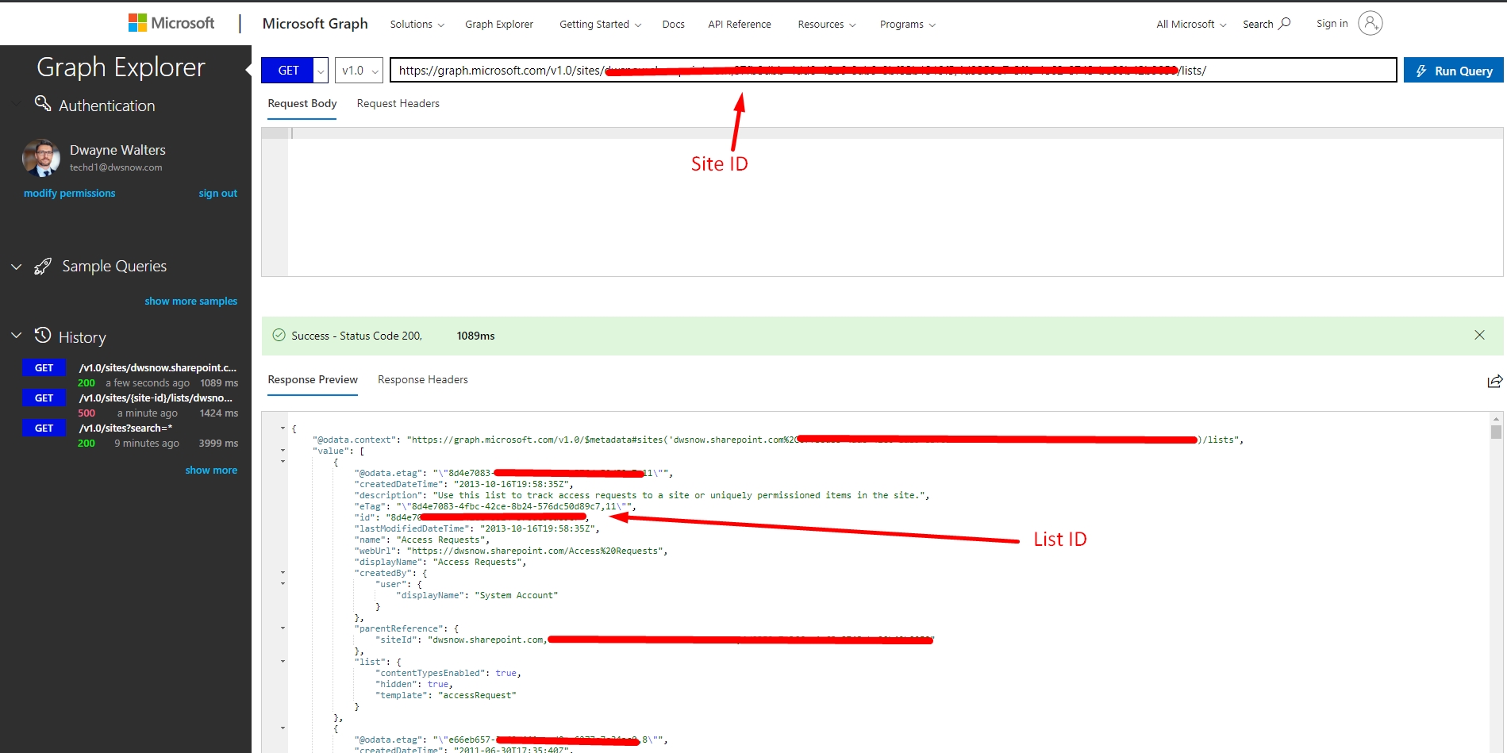Select the Response Preview tab
1507x753 pixels.
coord(313,380)
